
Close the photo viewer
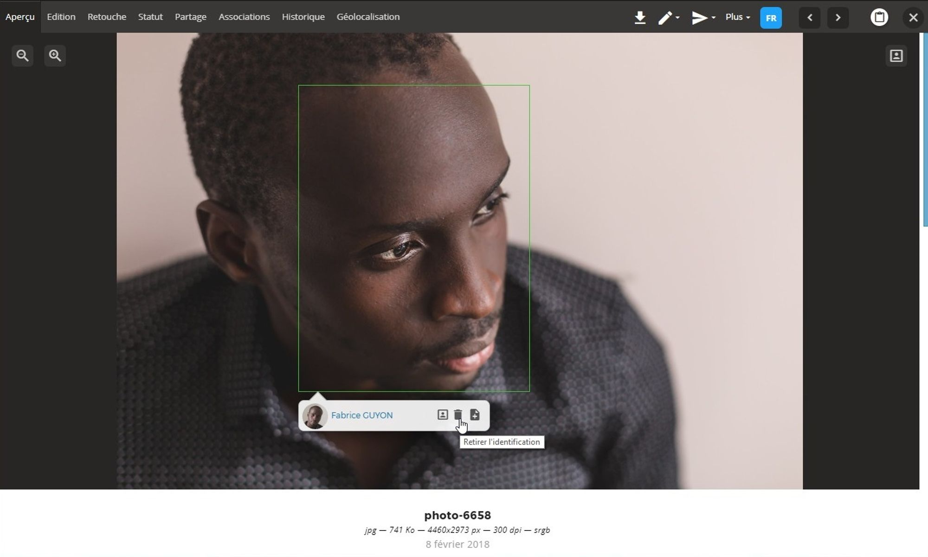pos(913,18)
